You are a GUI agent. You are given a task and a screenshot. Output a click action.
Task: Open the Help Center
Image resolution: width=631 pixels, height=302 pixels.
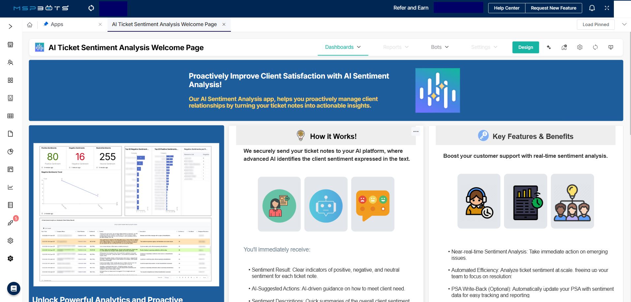pyautogui.click(x=506, y=8)
